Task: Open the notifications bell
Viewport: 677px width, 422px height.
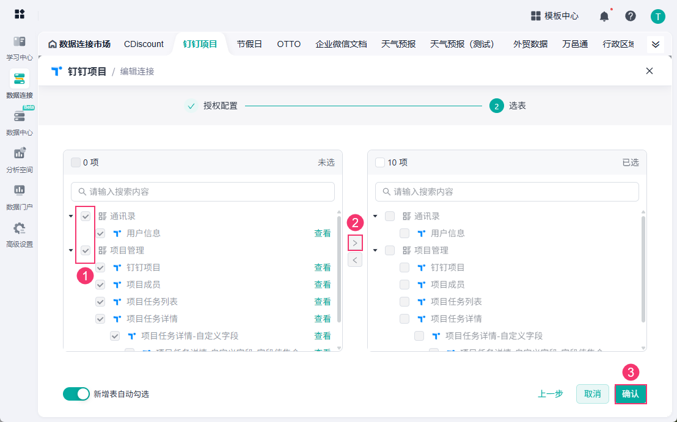Action: [604, 16]
